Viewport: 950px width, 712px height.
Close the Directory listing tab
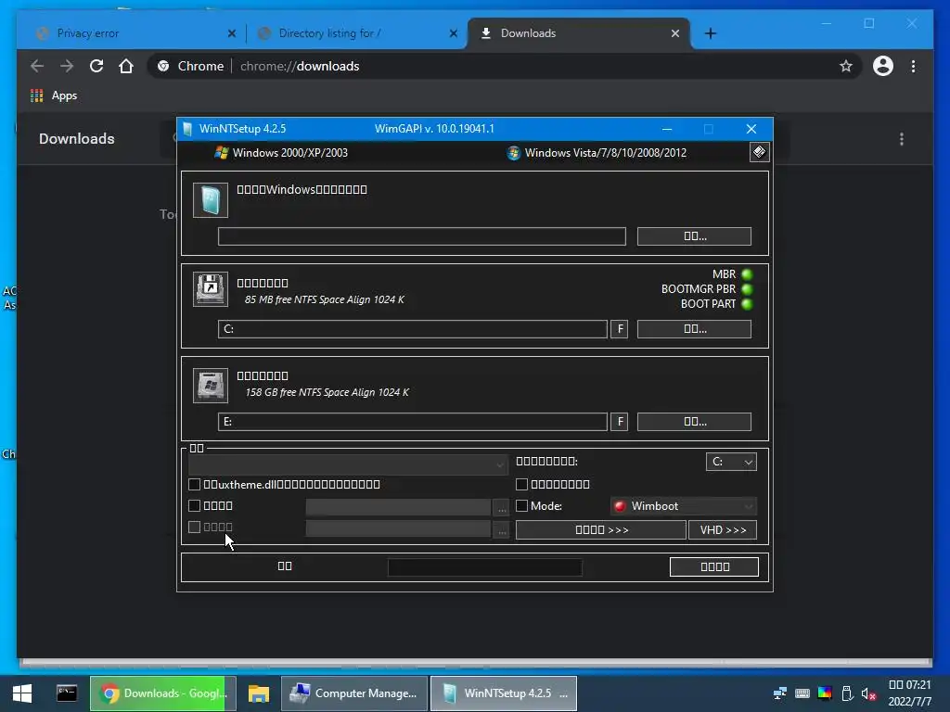(x=453, y=33)
